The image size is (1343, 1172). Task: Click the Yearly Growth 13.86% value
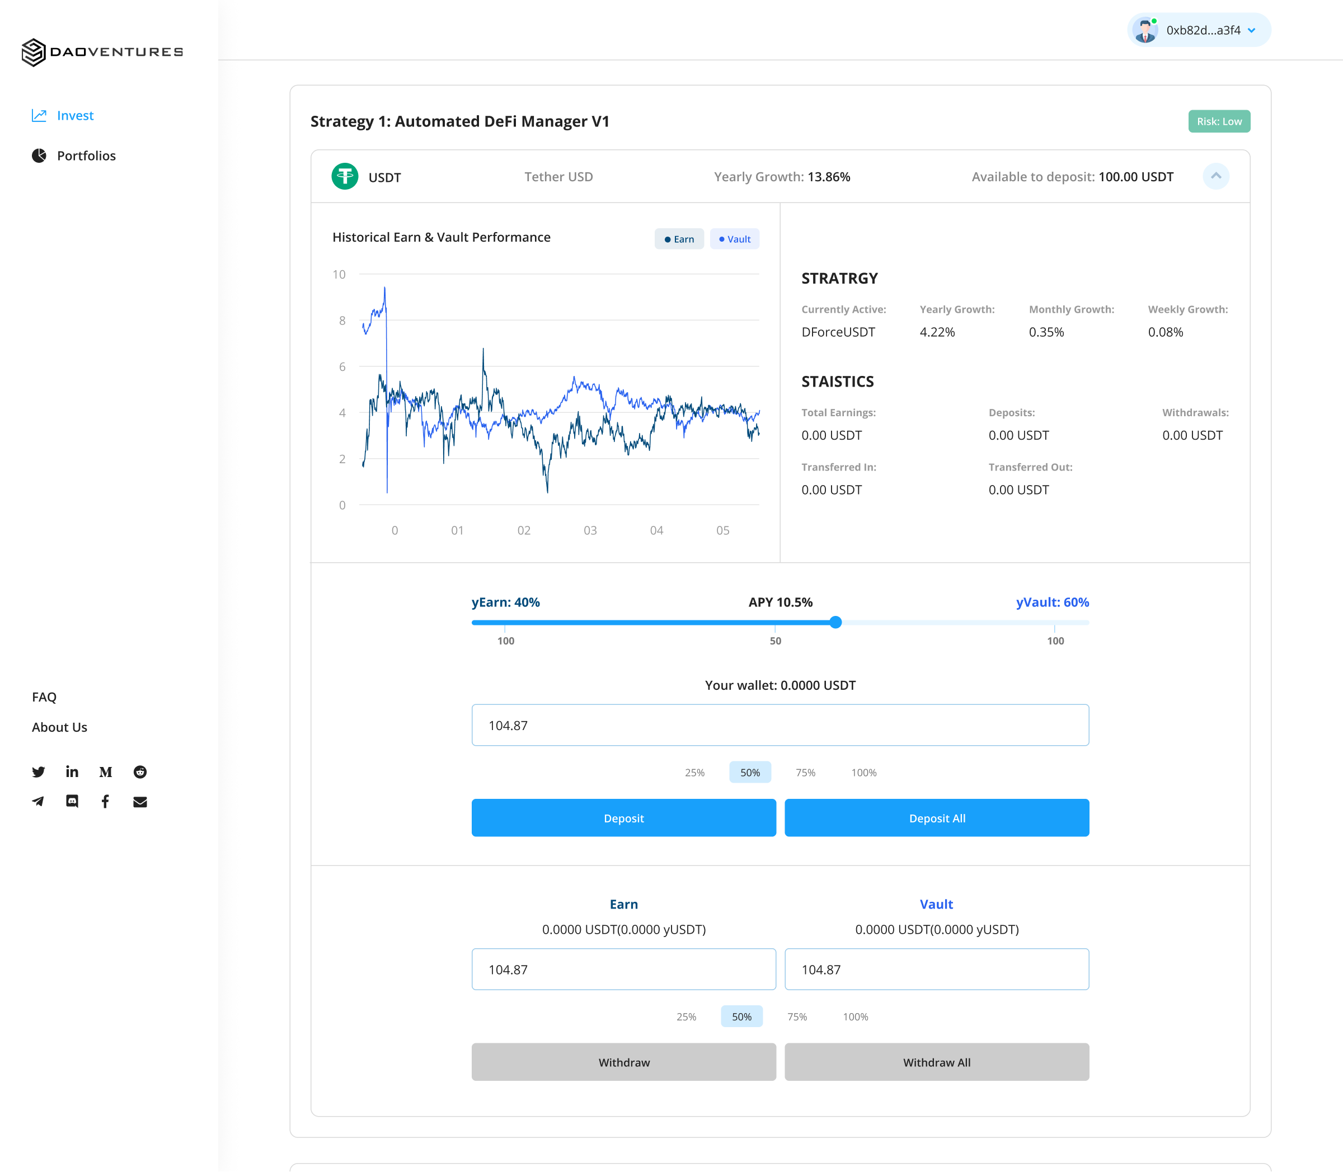pyautogui.click(x=829, y=177)
